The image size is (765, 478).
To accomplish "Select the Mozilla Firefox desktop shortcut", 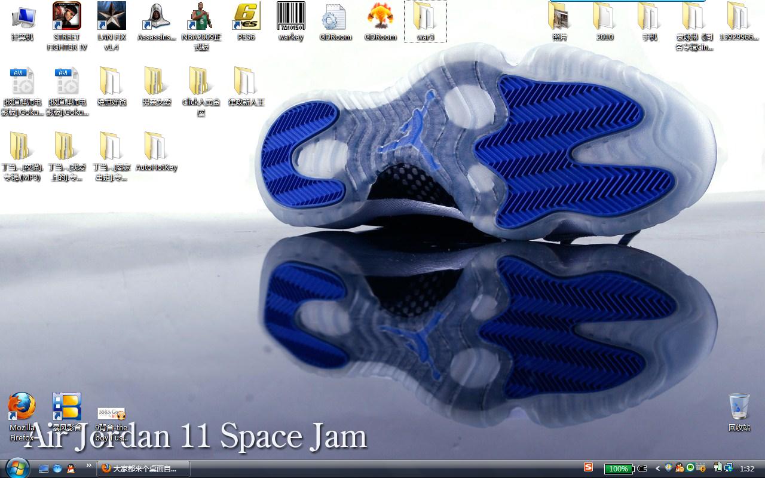I will coord(22,416).
